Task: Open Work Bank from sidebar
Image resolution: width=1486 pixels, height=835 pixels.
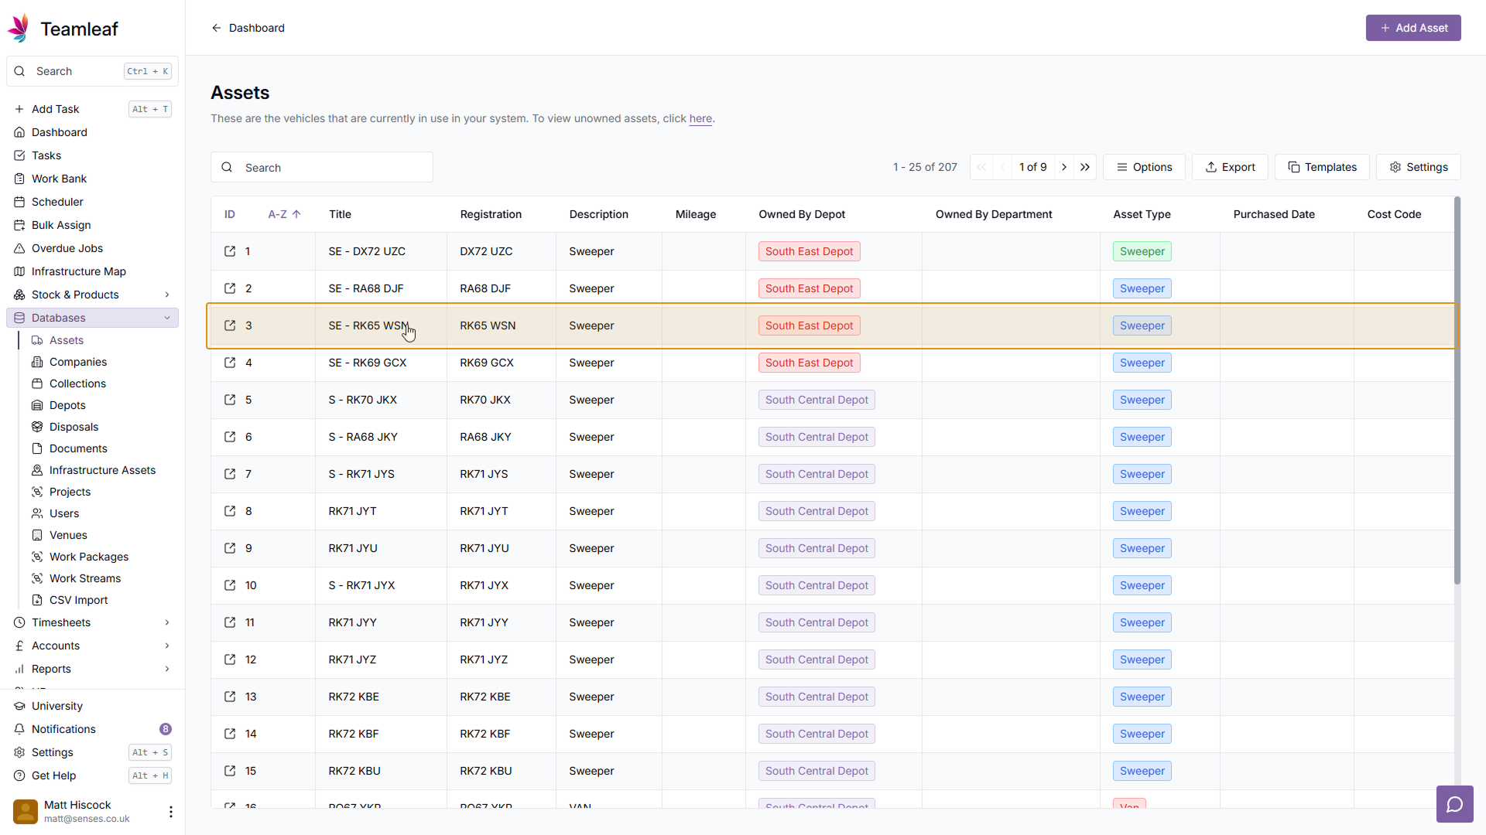Action: [x=59, y=179]
